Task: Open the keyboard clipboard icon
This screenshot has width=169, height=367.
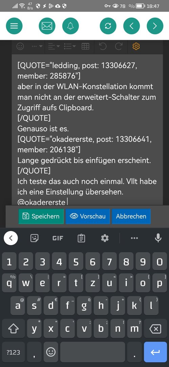Action: 81,238
